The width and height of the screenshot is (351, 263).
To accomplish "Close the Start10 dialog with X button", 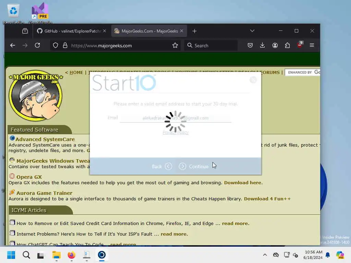I will [253, 79].
